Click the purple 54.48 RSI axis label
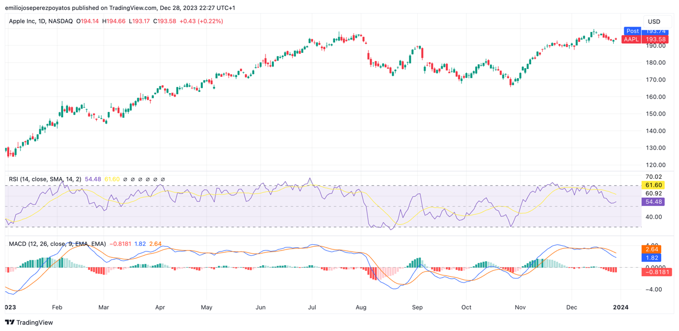Screen dimensions: 679x331 coord(653,202)
